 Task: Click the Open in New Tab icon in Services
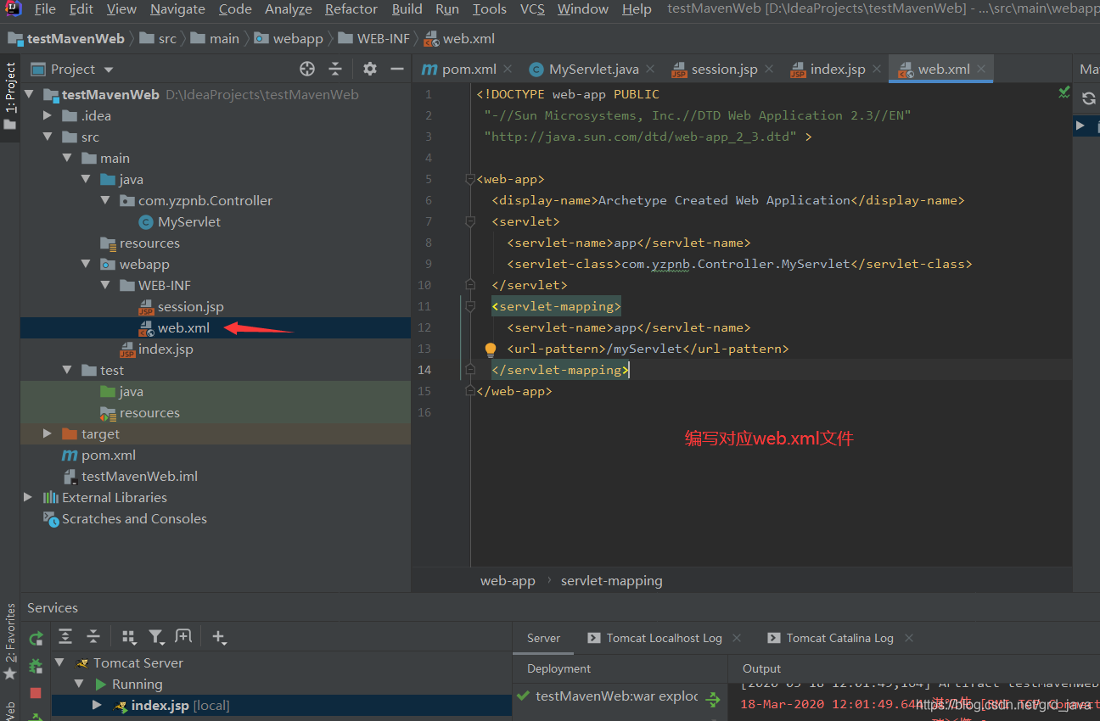[183, 636]
